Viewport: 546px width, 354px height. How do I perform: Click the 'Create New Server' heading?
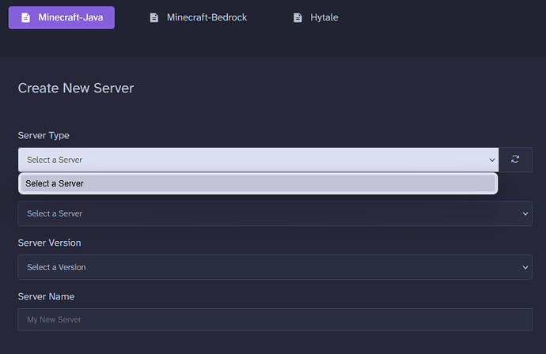(x=76, y=88)
